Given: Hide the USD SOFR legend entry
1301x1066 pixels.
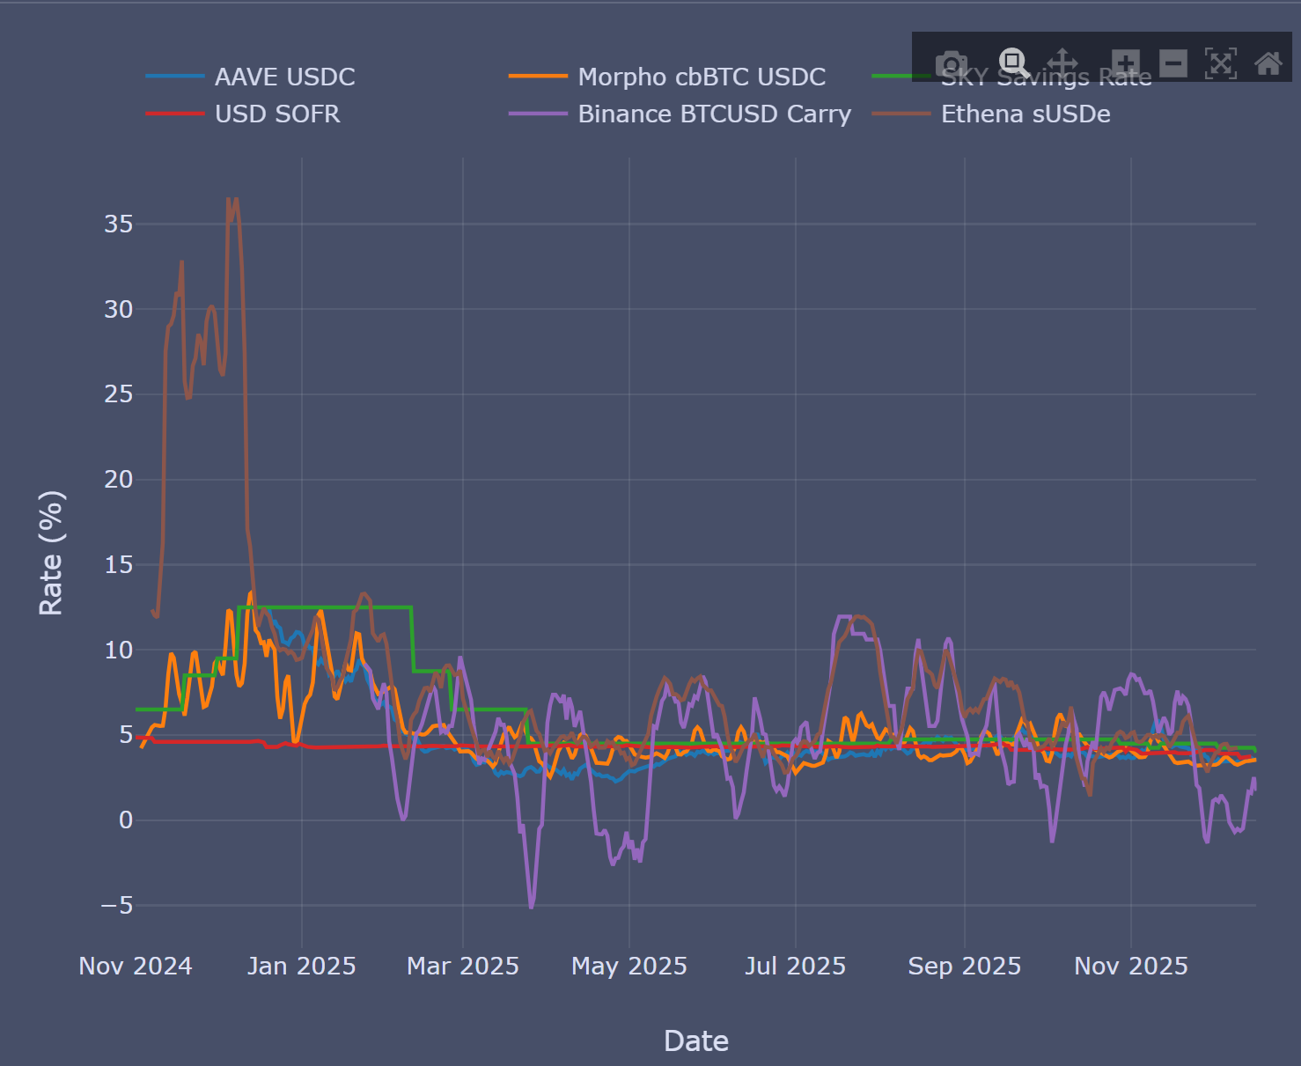Looking at the screenshot, I should (x=276, y=114).
